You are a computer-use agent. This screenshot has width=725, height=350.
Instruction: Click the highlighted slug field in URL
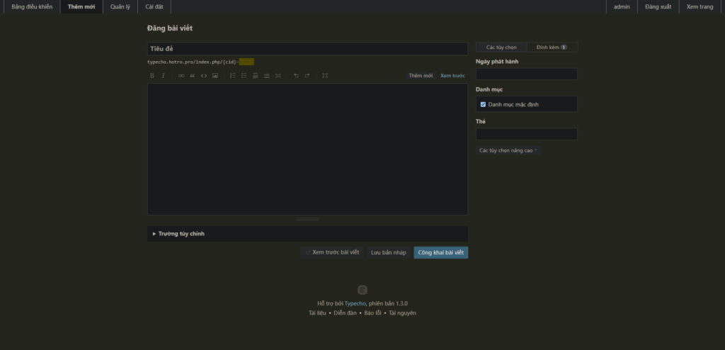point(246,62)
